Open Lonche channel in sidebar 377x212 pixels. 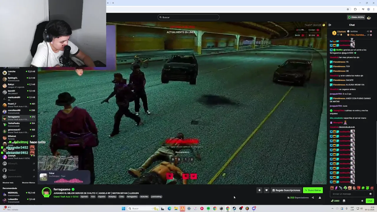[x=19, y=73]
